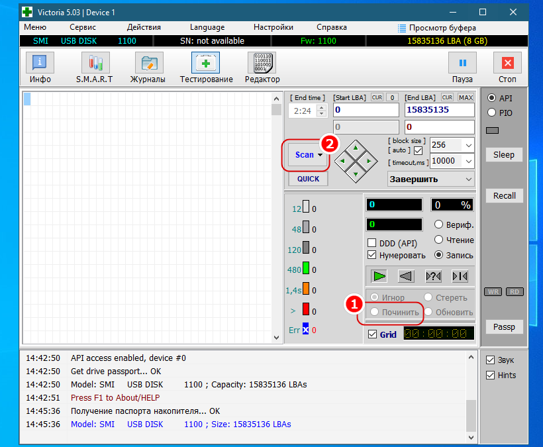Open the Info toolbar icon
Viewport: 543px width, 447px height.
click(40, 64)
